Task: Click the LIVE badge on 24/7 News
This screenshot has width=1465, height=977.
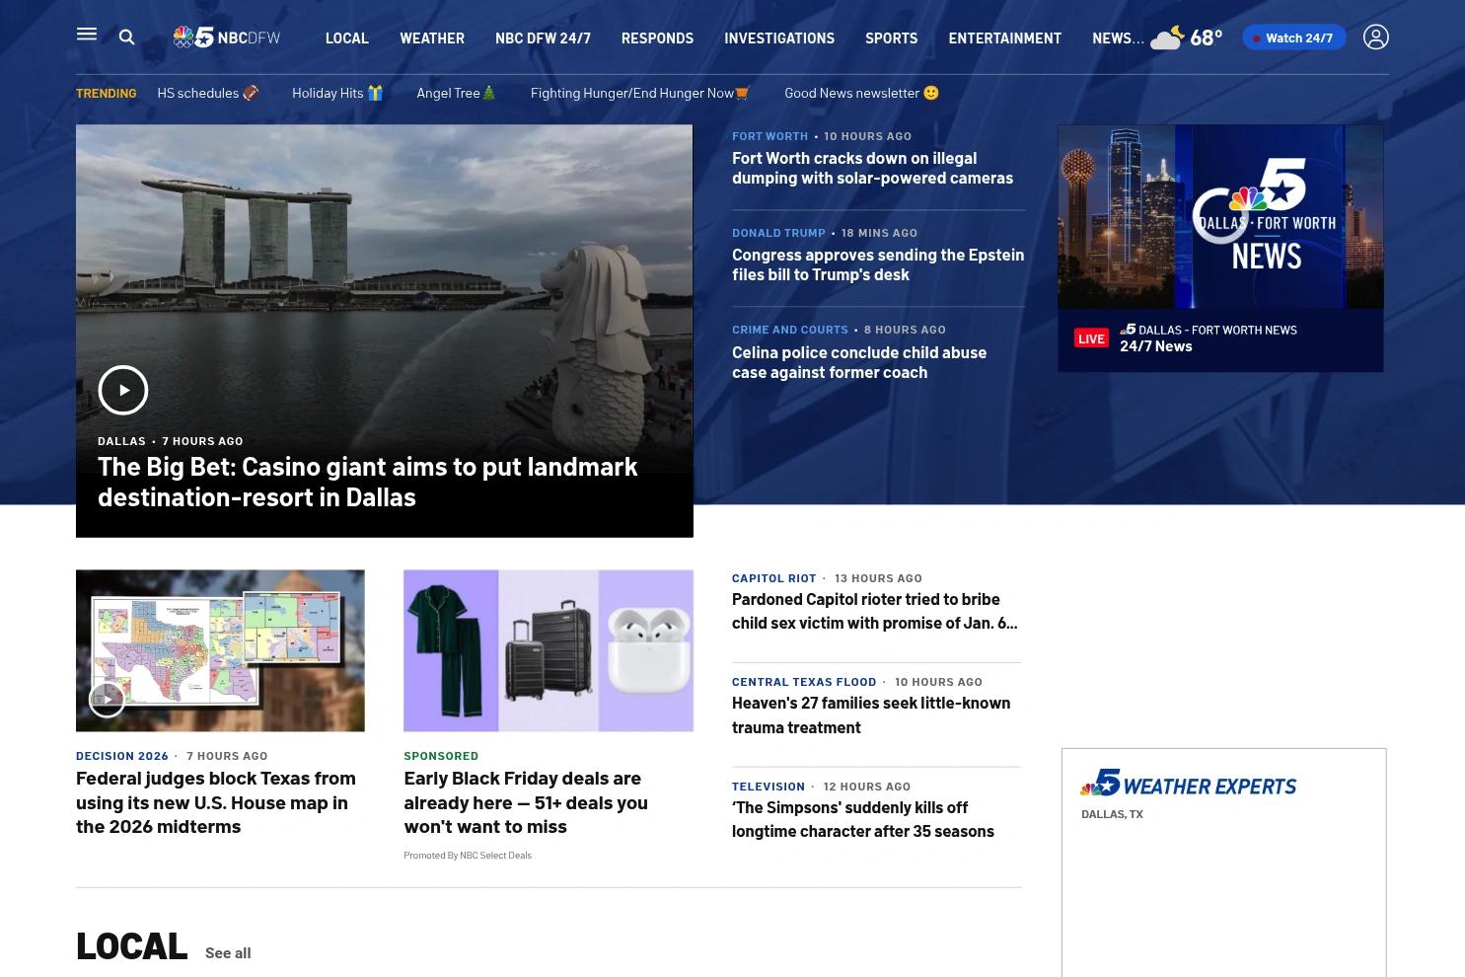Action: click(x=1091, y=338)
